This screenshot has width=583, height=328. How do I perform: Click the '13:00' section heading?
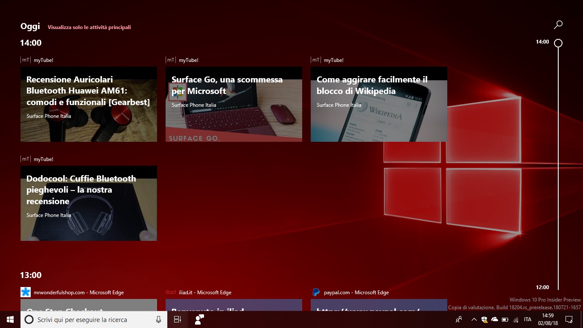tap(31, 275)
